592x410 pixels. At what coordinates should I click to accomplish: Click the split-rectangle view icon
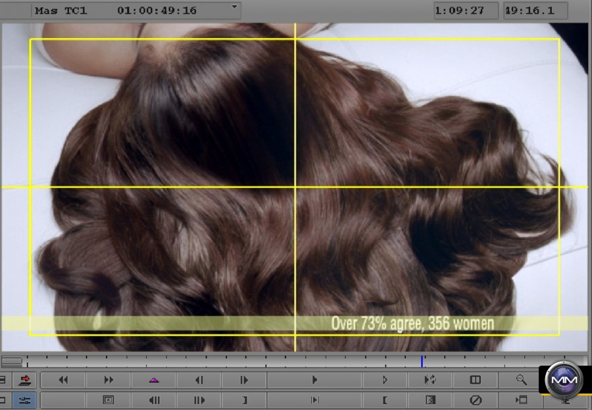[x=476, y=380]
